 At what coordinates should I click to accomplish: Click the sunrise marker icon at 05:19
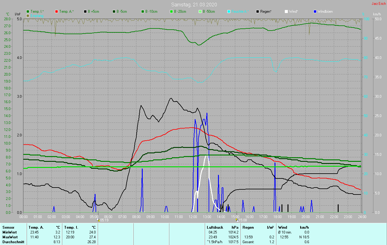[x=98, y=220]
